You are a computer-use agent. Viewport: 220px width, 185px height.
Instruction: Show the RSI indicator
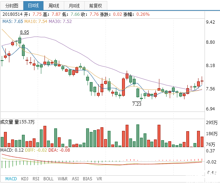[36, 179]
